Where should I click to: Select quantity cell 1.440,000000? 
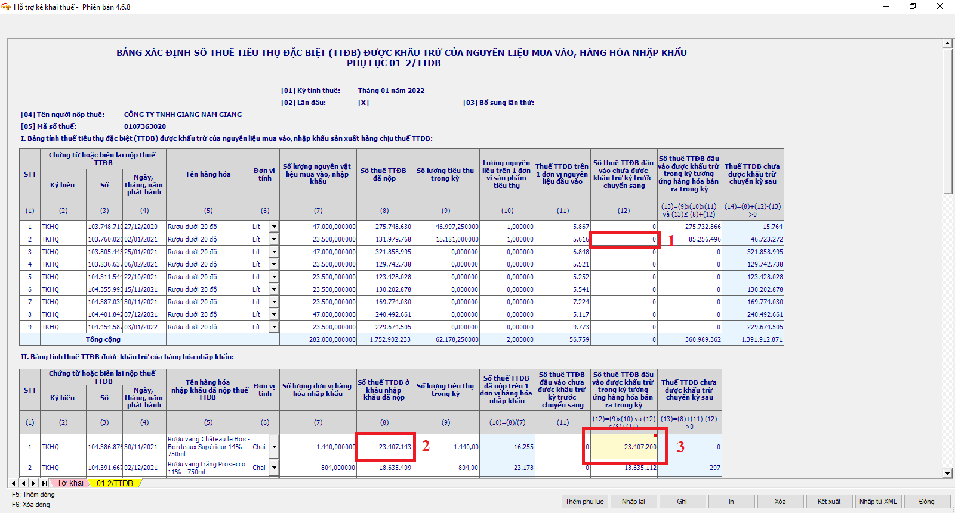pyautogui.click(x=318, y=447)
